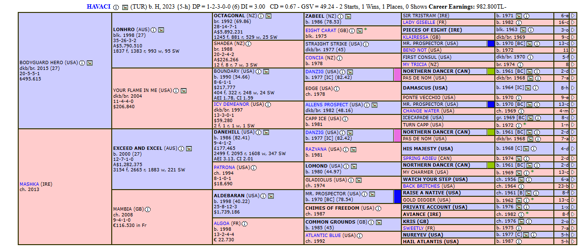Open photo icon next to LONHRO
585x248 pixels.
(x=161, y=30)
